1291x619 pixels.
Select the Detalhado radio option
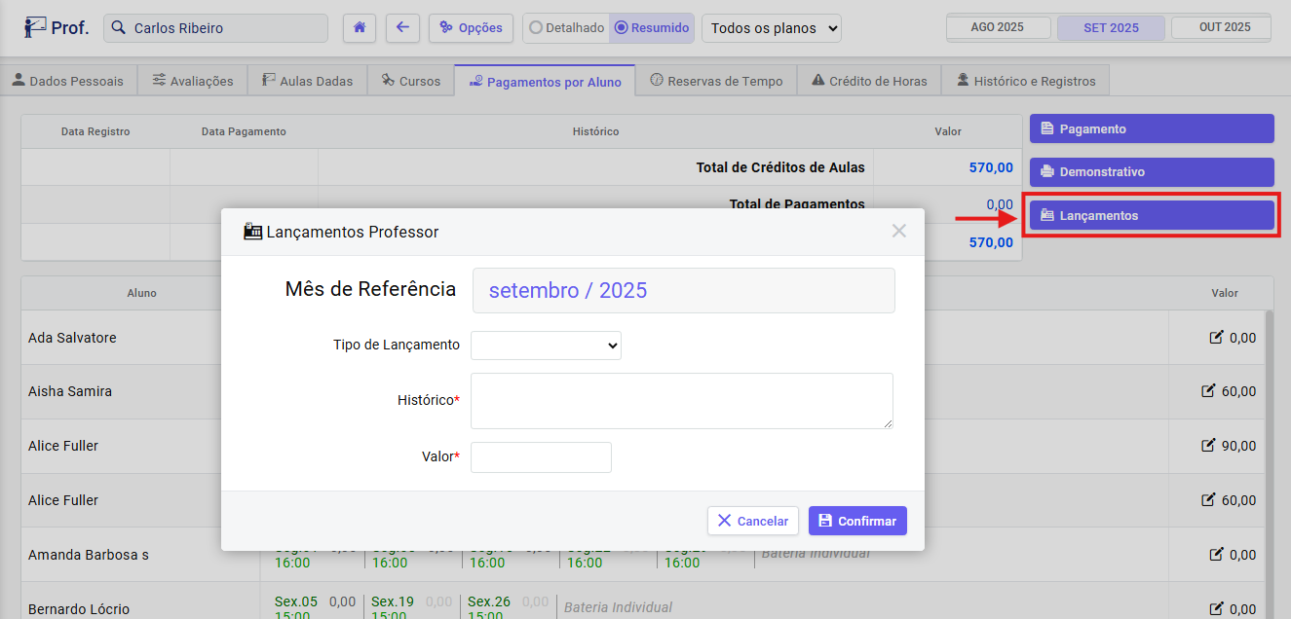[536, 28]
